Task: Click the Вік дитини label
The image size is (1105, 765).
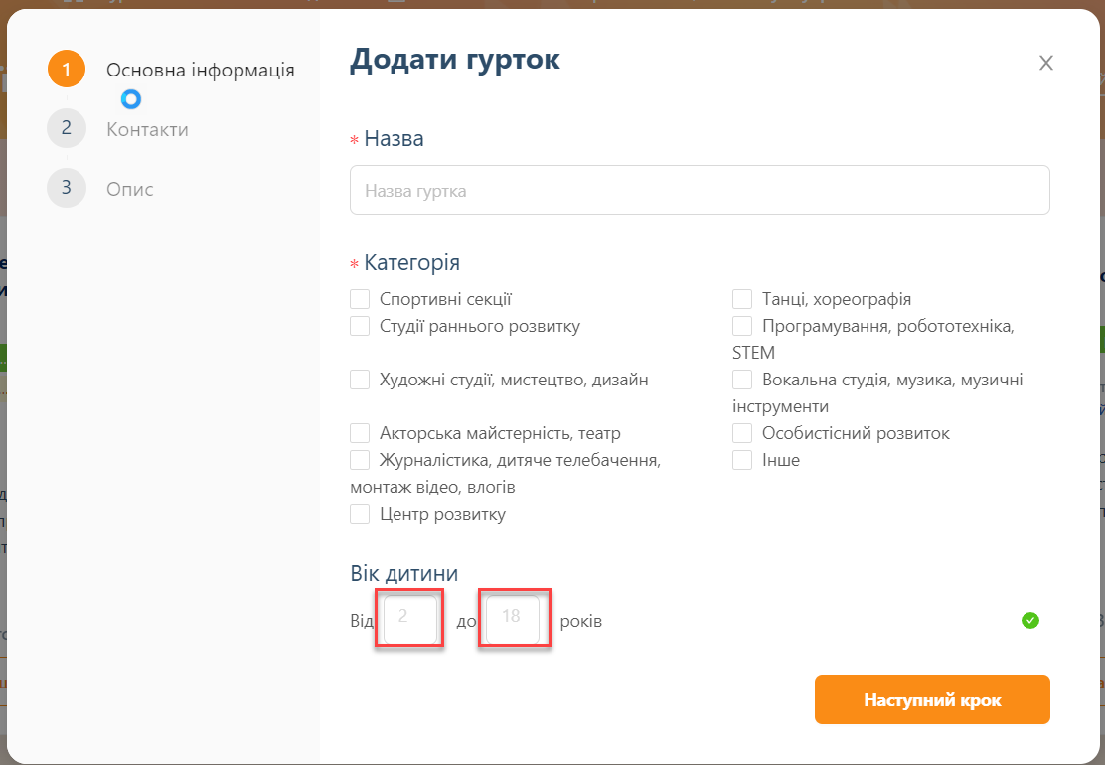Action: 403,573
